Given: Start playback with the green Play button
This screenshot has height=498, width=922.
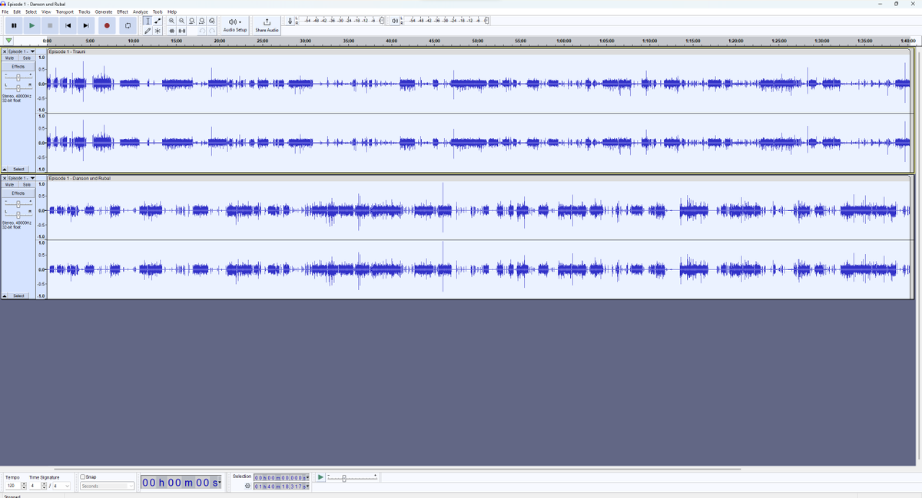Looking at the screenshot, I should pos(32,25).
